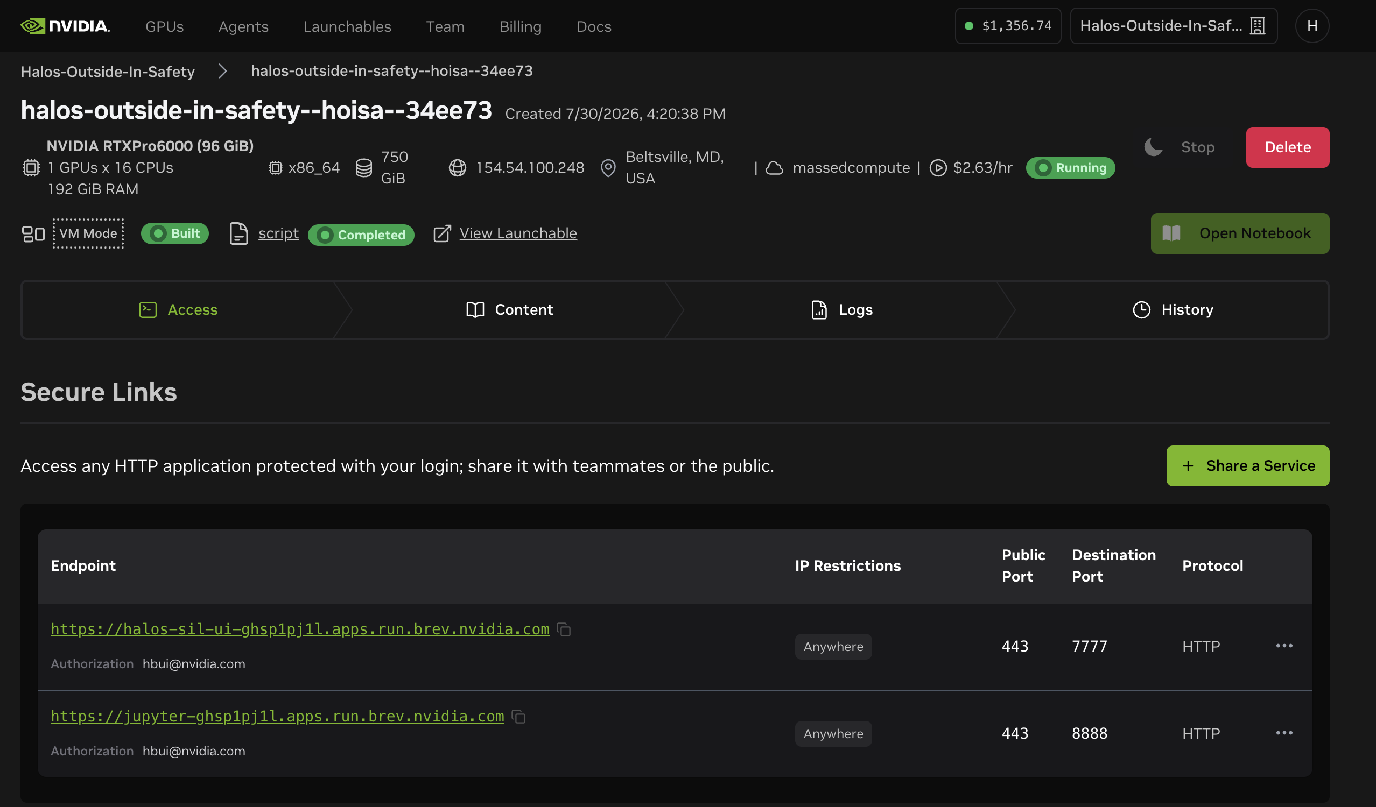
Task: Click the IP Restrictions column header
Action: click(x=847, y=566)
